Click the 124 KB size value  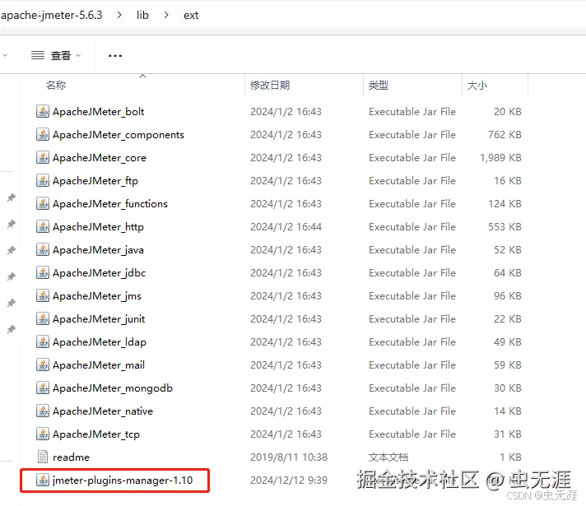tap(505, 204)
